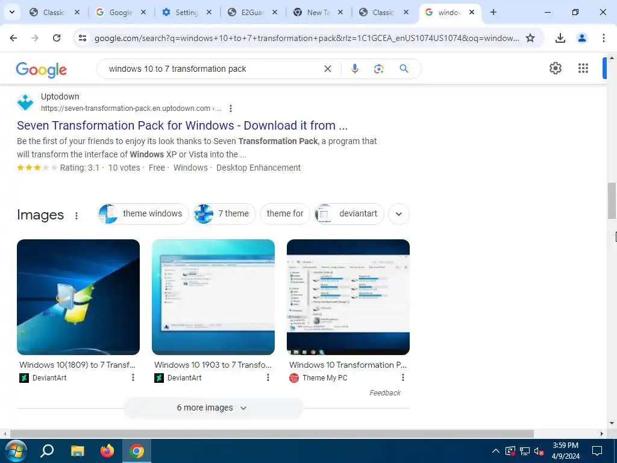The image size is (617, 463).
Task: Clear the search query
Action: point(327,69)
